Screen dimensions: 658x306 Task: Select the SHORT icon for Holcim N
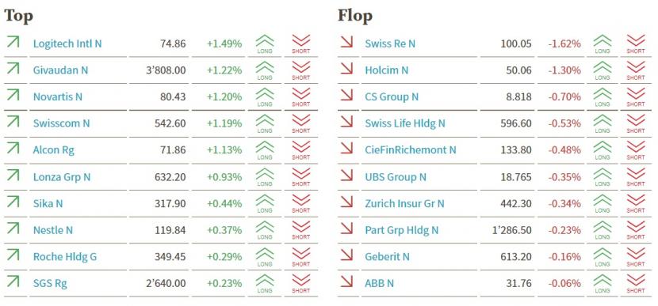(x=636, y=70)
